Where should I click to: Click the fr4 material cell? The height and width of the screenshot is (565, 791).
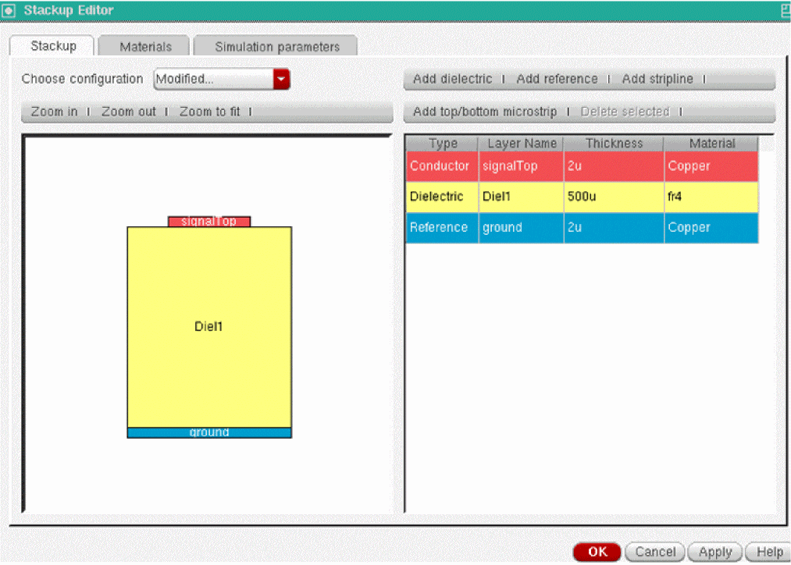click(x=711, y=197)
